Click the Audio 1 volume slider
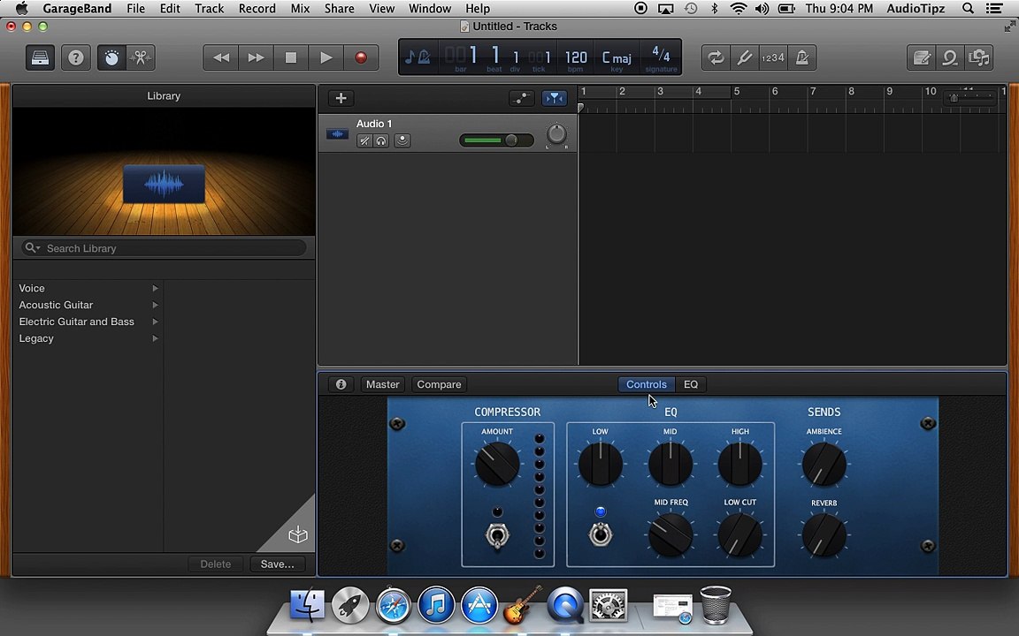Screen dimensions: 1019x636 (496, 140)
